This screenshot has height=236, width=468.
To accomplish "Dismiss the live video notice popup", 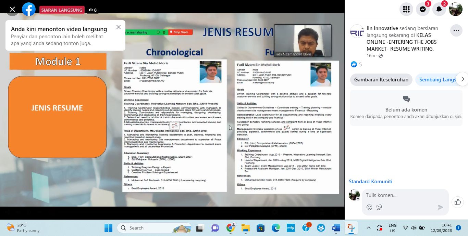I will point(119,27).
